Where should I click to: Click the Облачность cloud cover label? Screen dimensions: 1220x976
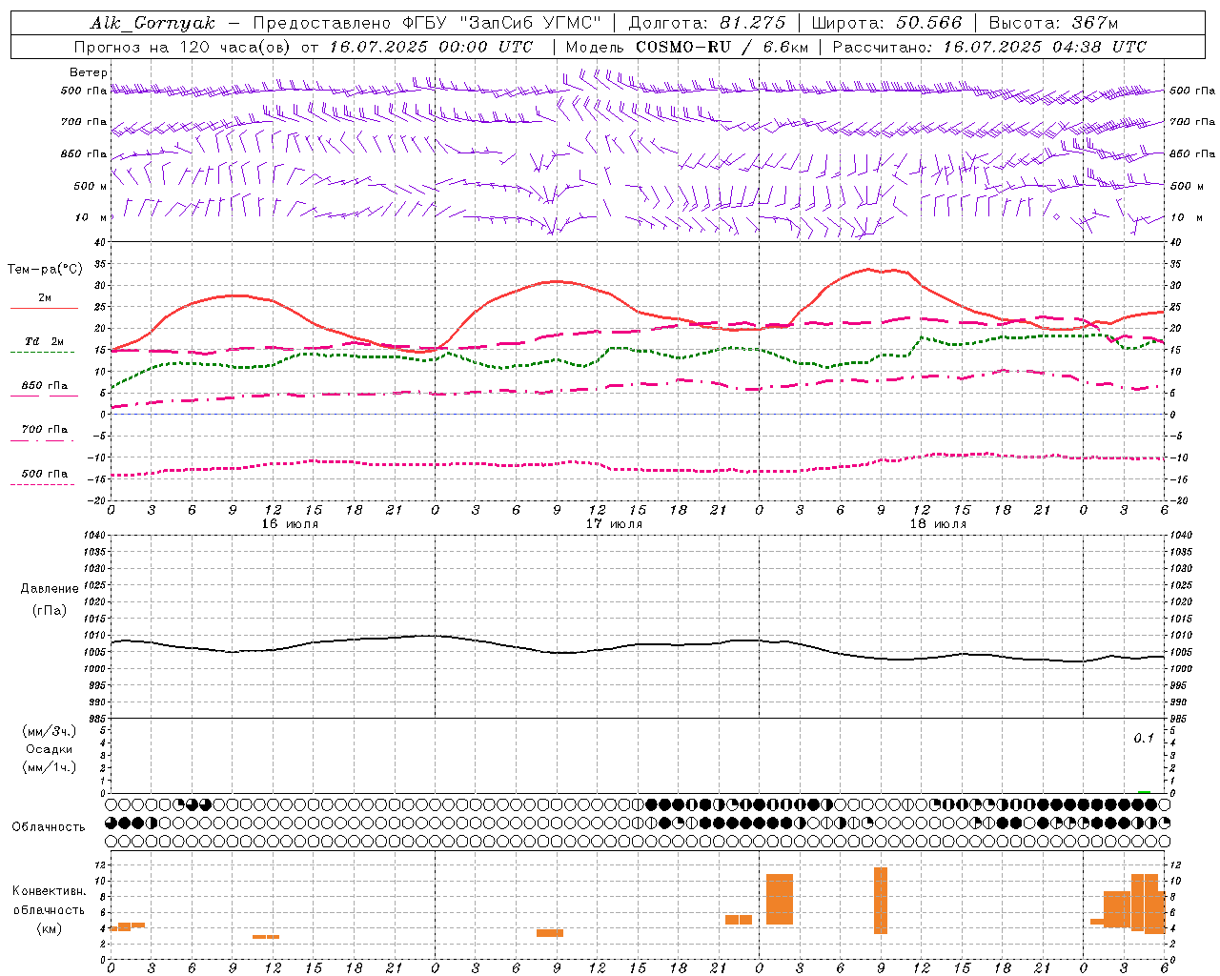tap(49, 826)
